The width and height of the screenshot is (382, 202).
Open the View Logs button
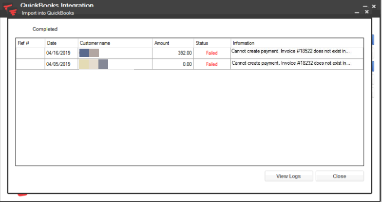(x=288, y=176)
